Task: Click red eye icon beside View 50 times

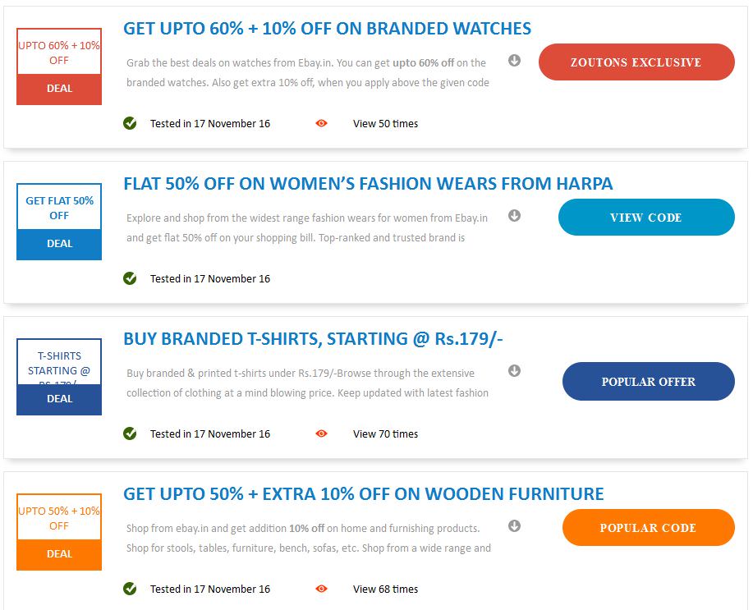Action: tap(321, 123)
